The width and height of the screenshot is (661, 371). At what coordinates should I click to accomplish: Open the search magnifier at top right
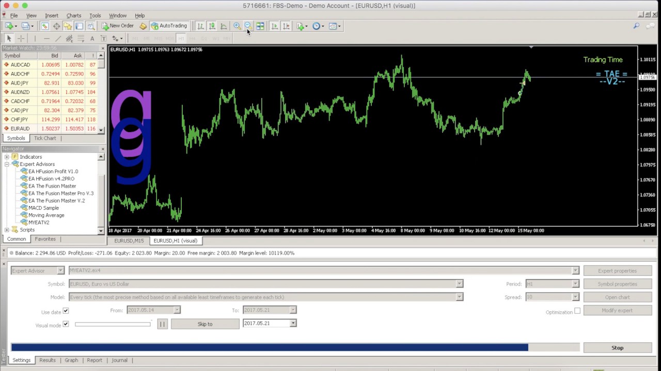coord(636,26)
